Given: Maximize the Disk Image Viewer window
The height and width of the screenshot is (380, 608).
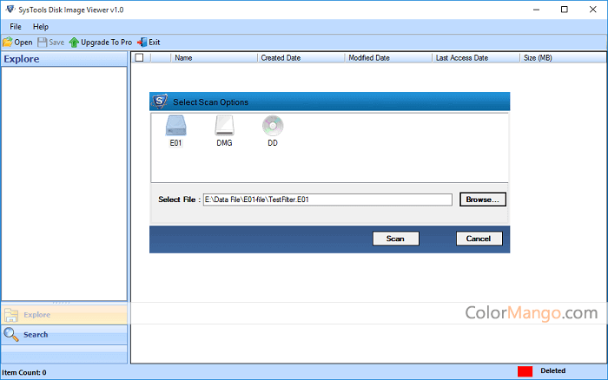Looking at the screenshot, I should [565, 10].
